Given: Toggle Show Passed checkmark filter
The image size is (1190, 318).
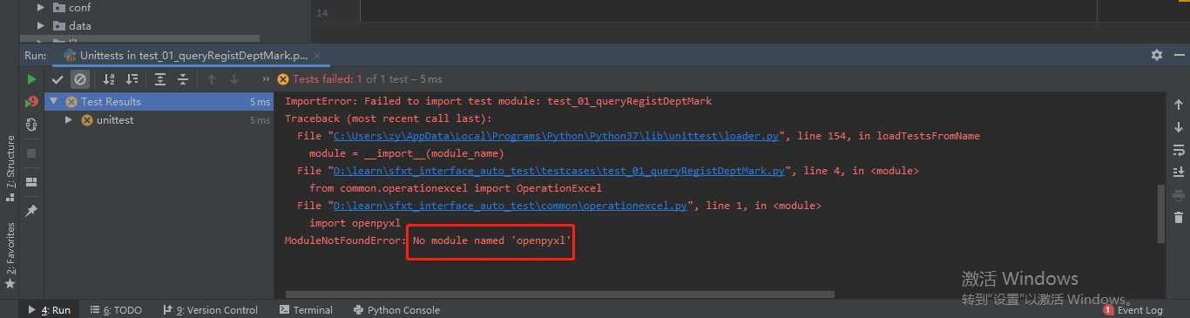Looking at the screenshot, I should point(57,79).
